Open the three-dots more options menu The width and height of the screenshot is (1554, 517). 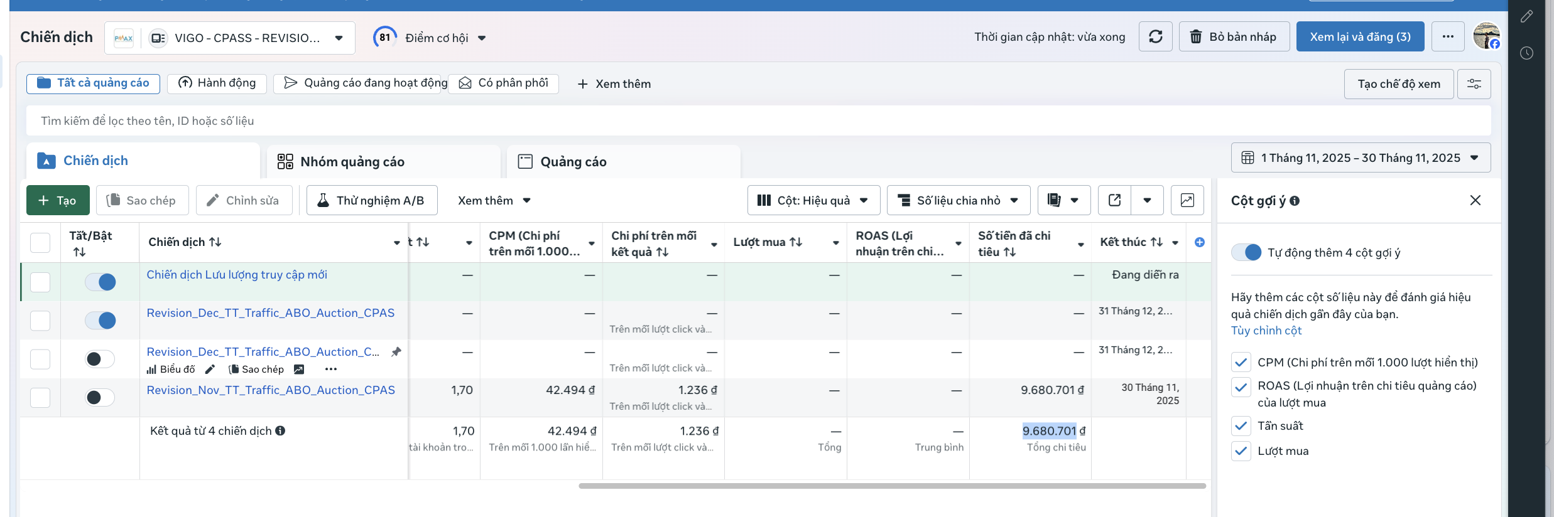1448,37
